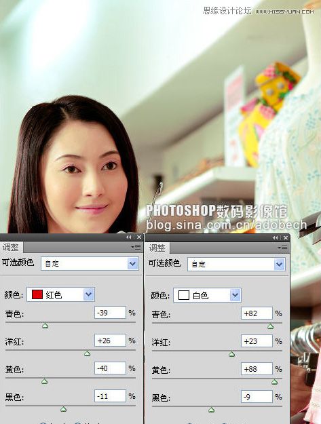The image size is (321, 424).
Task: Click the 青色 slider handle for white
Action: click(x=270, y=326)
